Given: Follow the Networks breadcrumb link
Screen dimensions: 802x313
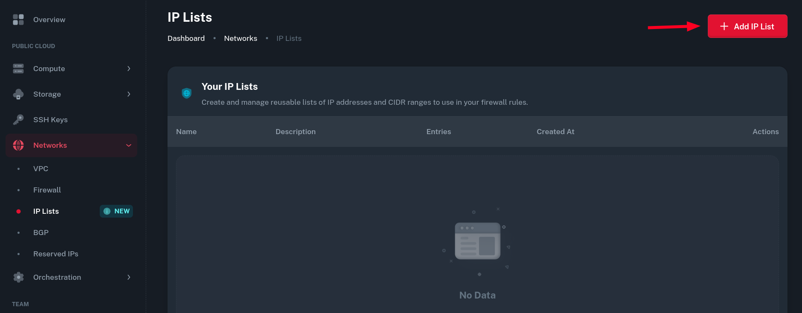Looking at the screenshot, I should 241,38.
